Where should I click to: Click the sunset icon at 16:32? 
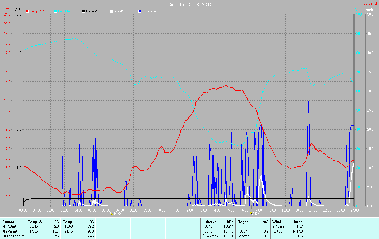(251, 213)
